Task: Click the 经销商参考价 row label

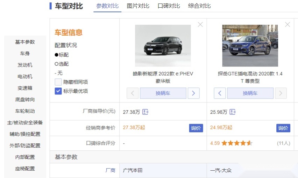Action: coord(100,128)
